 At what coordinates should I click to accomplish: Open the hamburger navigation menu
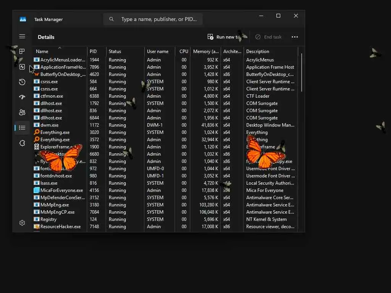(x=22, y=36)
